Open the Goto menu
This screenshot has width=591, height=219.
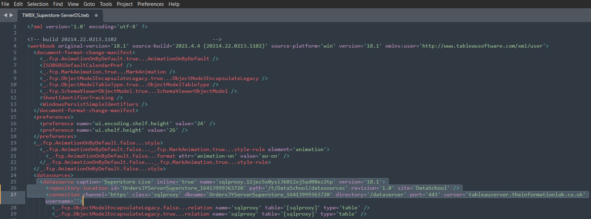[x=89, y=4]
